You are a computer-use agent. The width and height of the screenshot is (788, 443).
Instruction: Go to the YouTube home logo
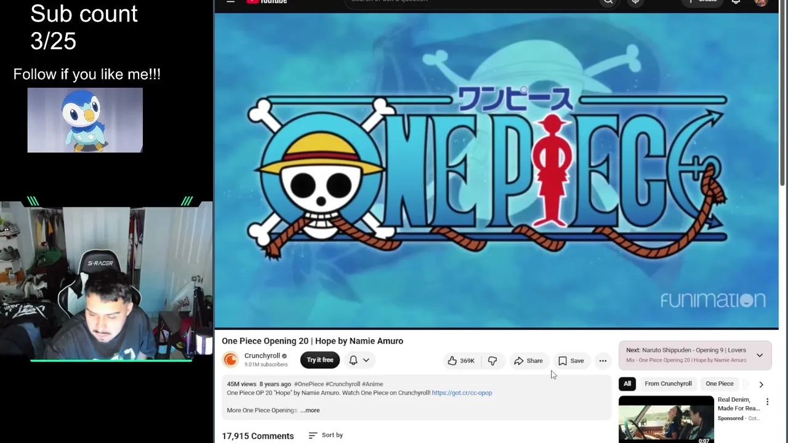267,1
